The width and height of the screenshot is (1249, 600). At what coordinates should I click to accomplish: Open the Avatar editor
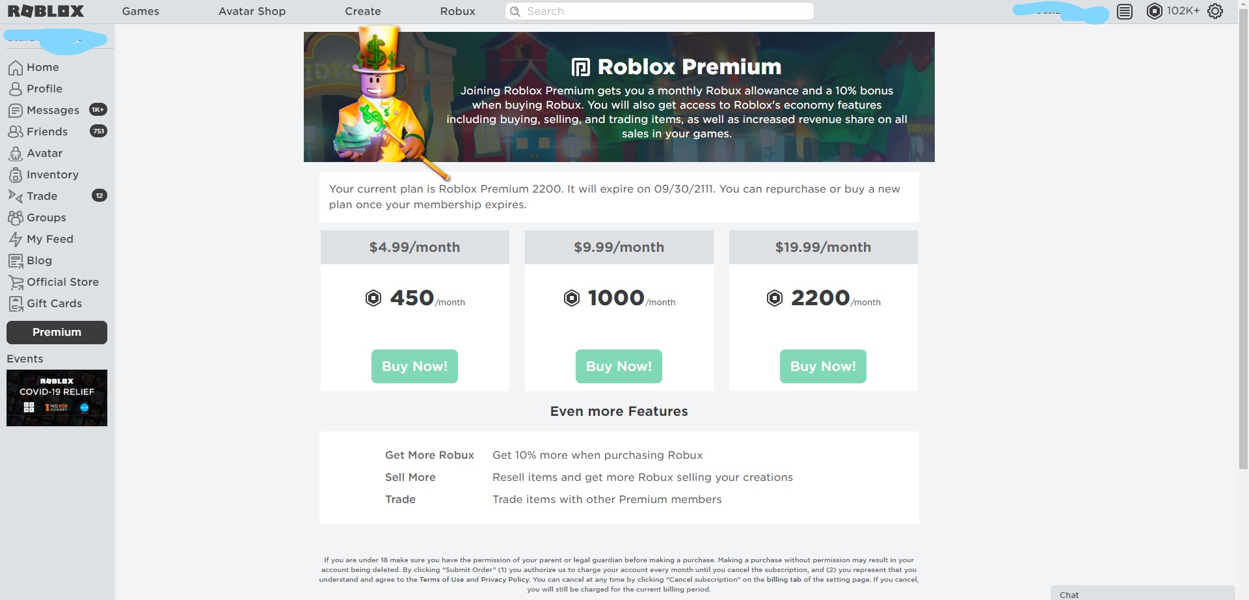pos(44,153)
